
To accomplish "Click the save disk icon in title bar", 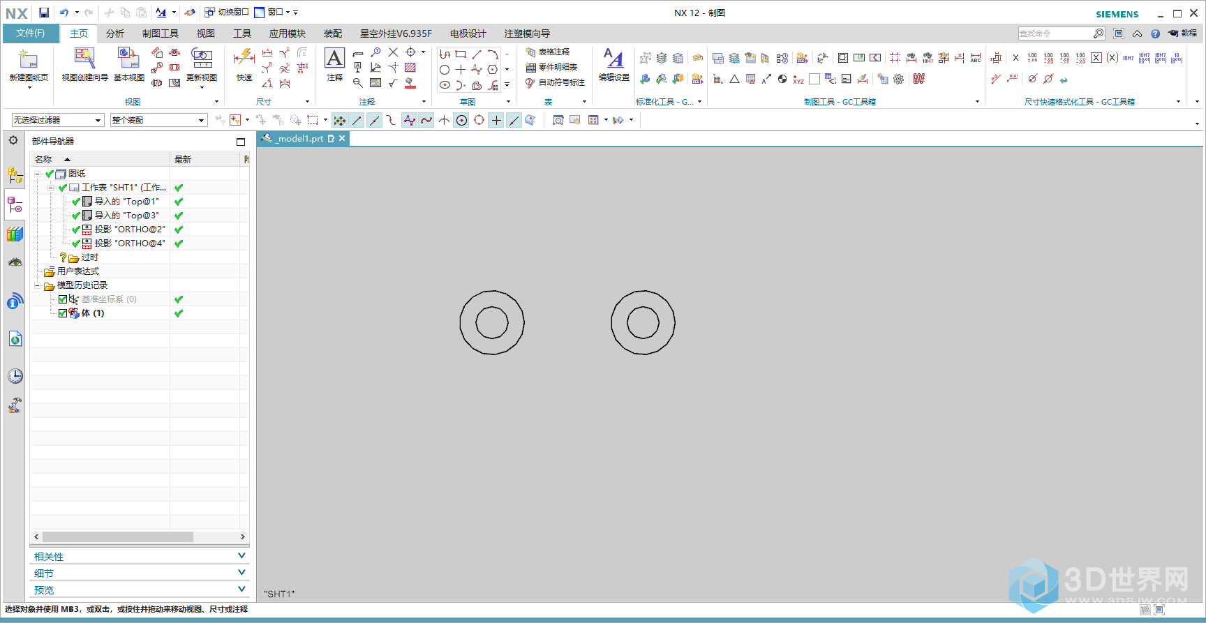I will pos(44,13).
